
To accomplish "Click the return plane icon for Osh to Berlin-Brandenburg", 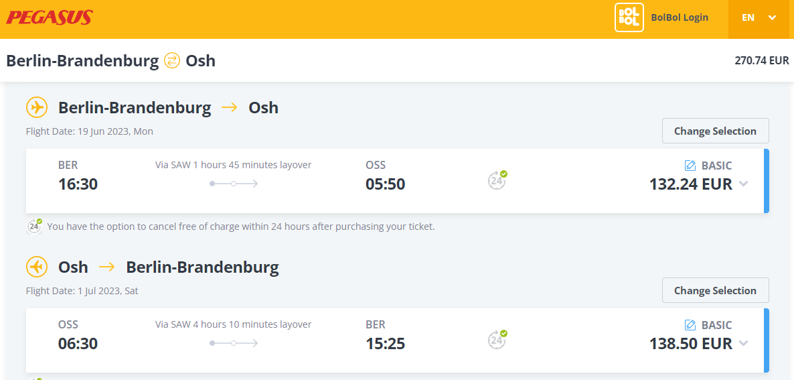I will click(x=36, y=267).
